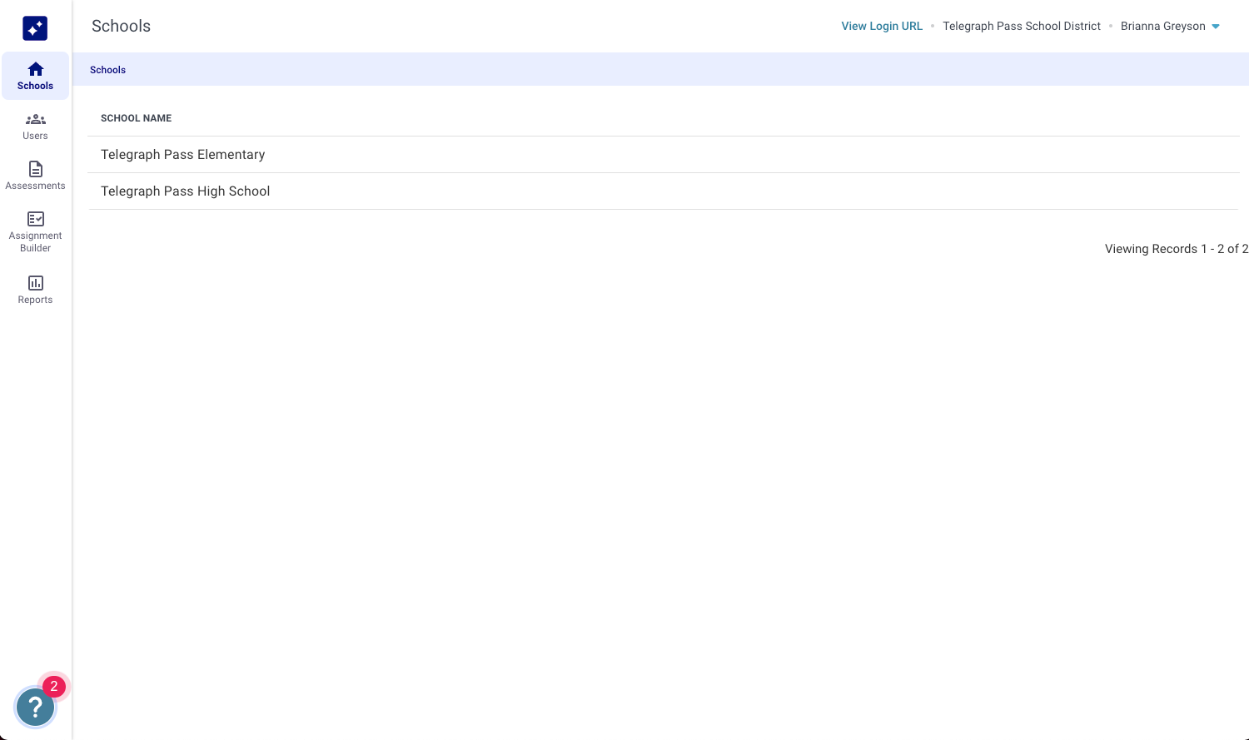Click the View Login URL link
This screenshot has height=740, width=1249.
pyautogui.click(x=882, y=27)
